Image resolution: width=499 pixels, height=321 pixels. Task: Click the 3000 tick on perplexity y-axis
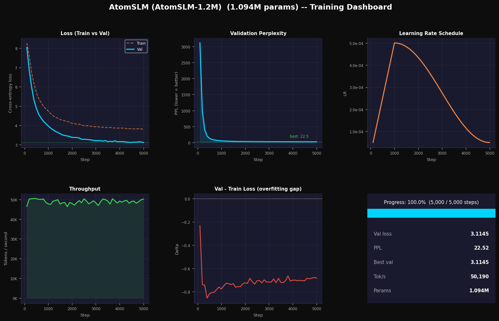point(186,47)
